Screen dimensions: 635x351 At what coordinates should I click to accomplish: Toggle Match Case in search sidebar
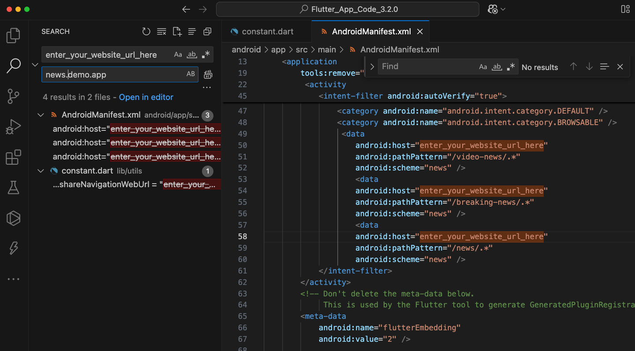coord(178,55)
